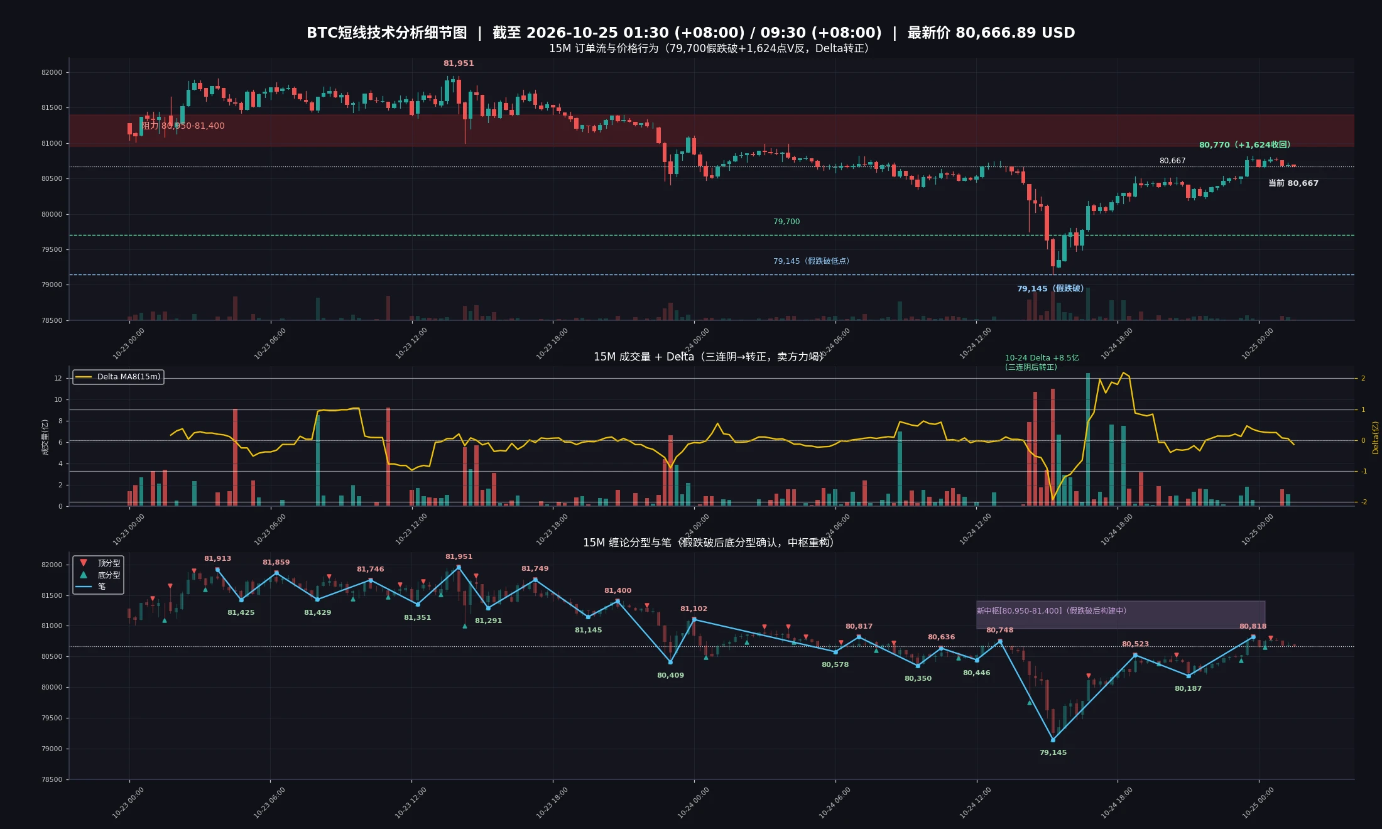Viewport: 1382px width, 829px height.
Task: Click the 底分型 green triangle legend icon
Action: pos(84,575)
